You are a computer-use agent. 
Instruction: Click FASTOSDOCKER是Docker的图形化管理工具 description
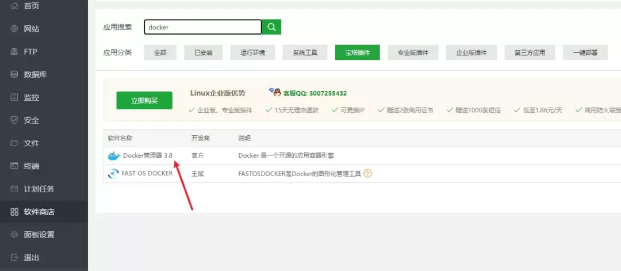coord(300,174)
